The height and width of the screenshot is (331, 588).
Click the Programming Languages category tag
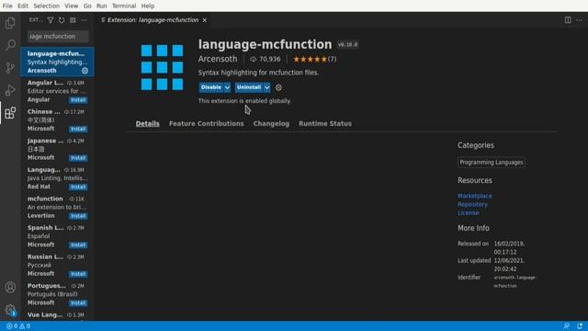492,162
